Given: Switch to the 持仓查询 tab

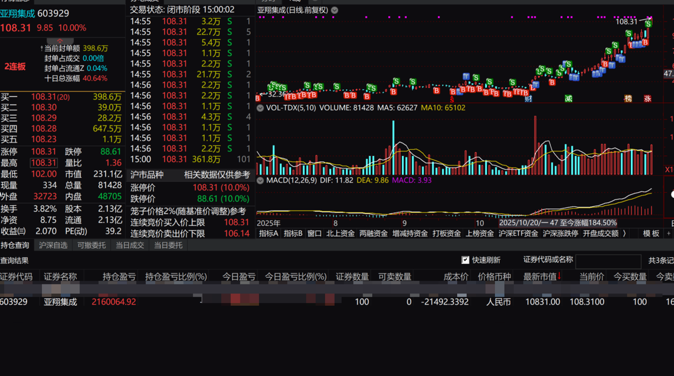Looking at the screenshot, I should pyautogui.click(x=15, y=246).
